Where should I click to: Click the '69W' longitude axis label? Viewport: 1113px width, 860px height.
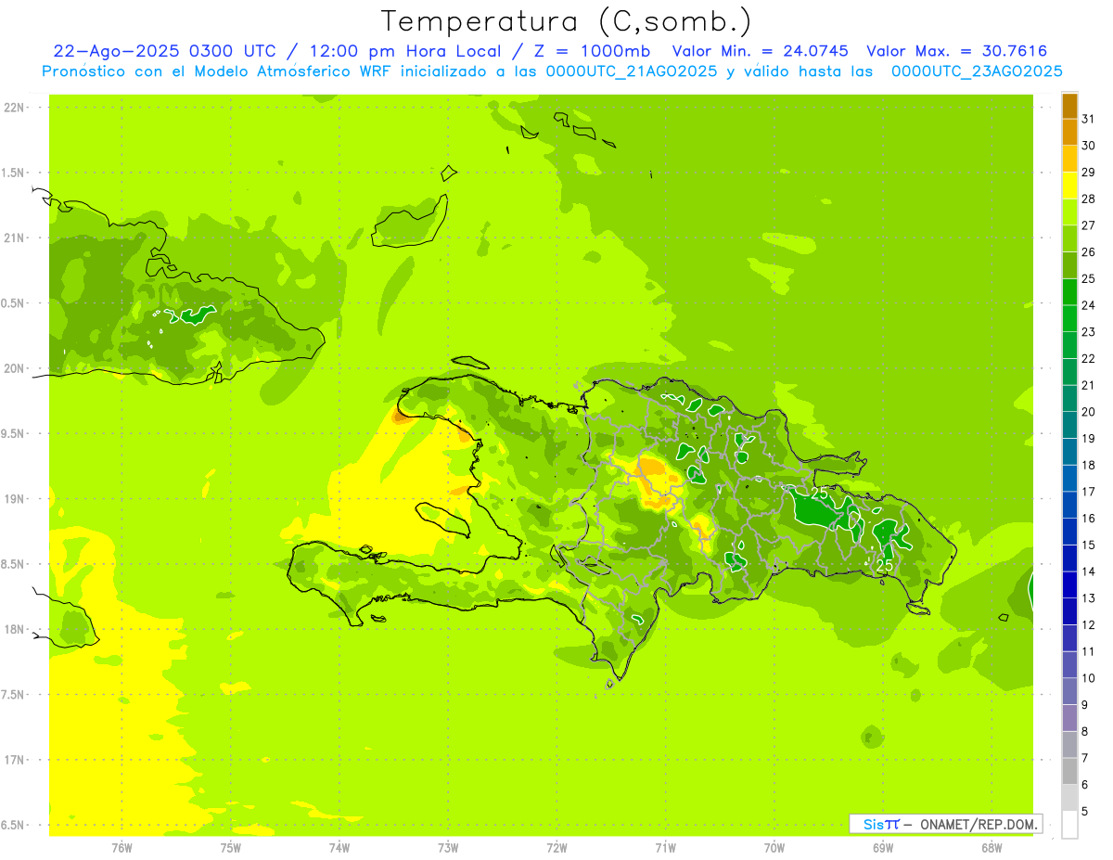(883, 848)
